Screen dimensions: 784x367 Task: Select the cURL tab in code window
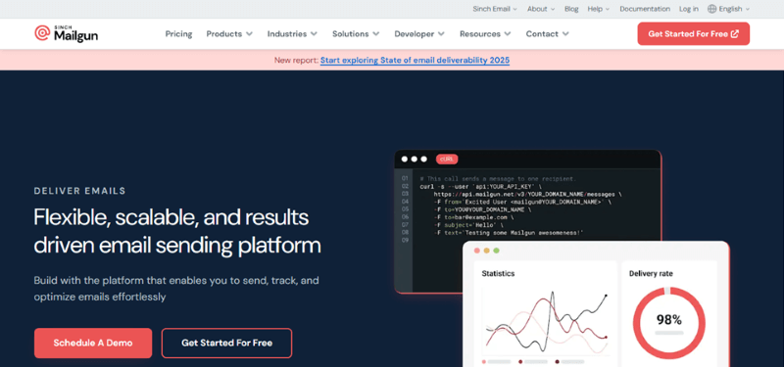pos(447,160)
